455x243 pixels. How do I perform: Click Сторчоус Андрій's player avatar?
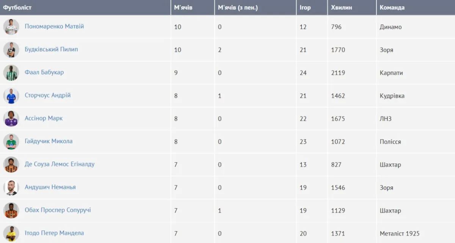[x=11, y=96]
